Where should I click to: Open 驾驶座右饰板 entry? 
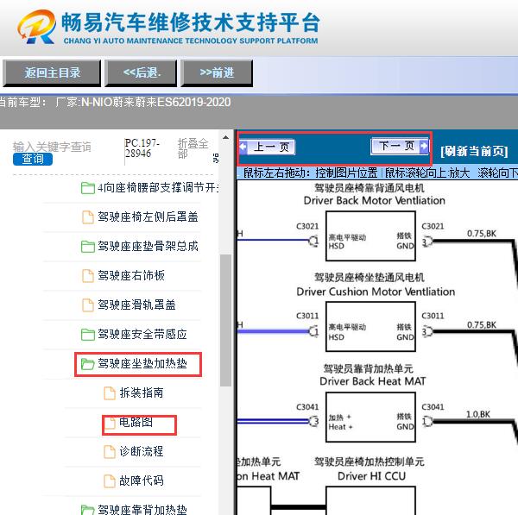131,275
